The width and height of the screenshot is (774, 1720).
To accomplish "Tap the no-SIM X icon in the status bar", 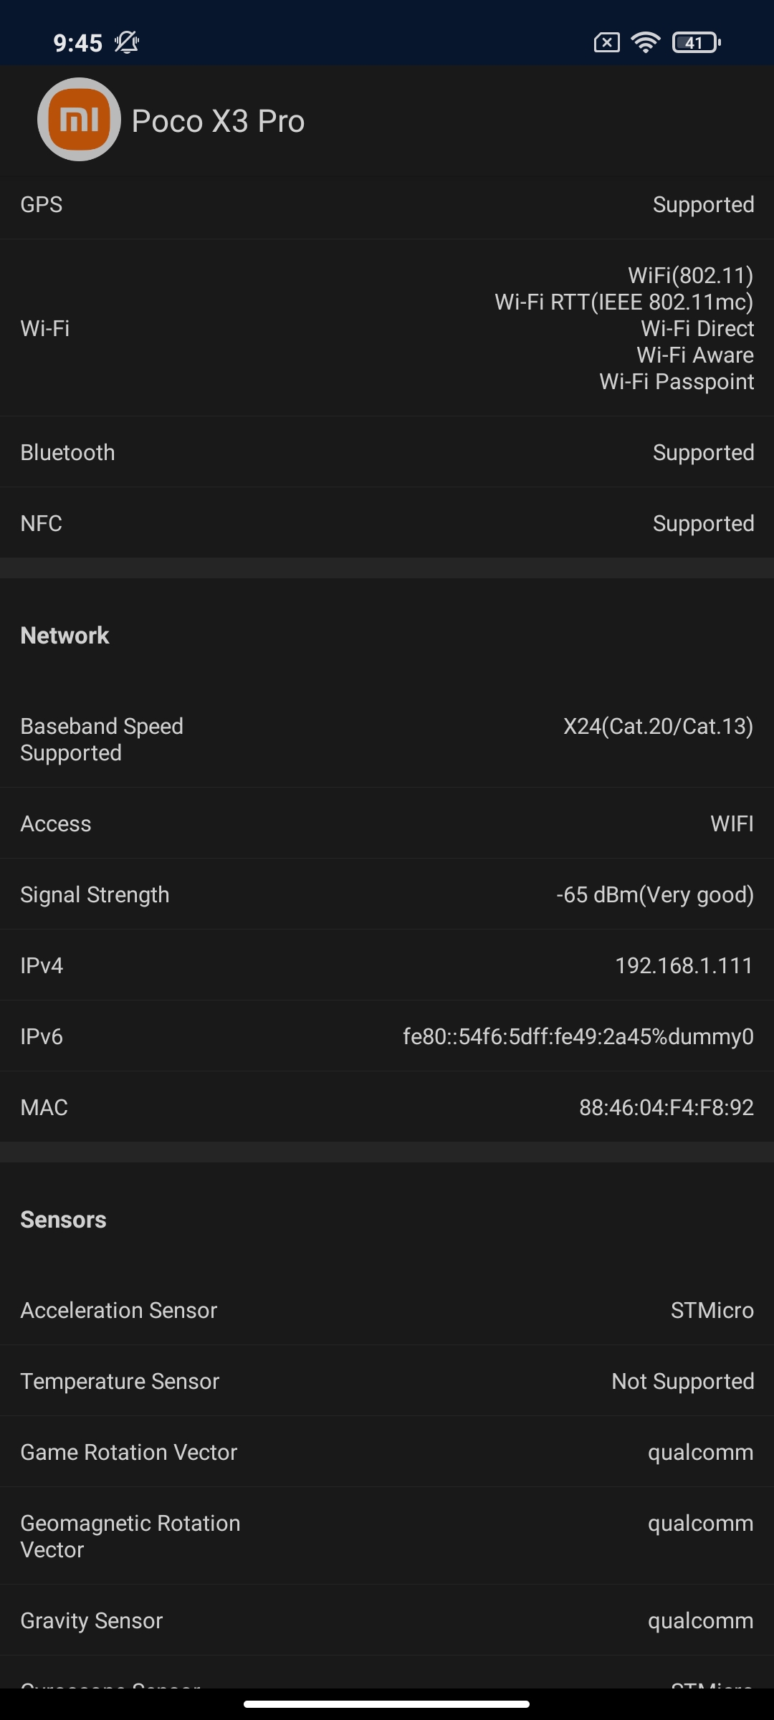I will (606, 43).
